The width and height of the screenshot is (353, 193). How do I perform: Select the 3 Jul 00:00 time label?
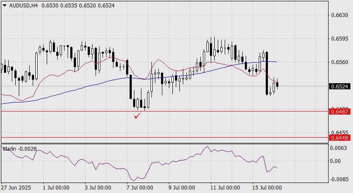(x=98, y=188)
